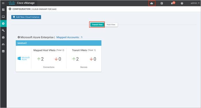The height and width of the screenshot is (108, 201).
Task: Expand the admin user dropdown
Action: tap(195, 3)
